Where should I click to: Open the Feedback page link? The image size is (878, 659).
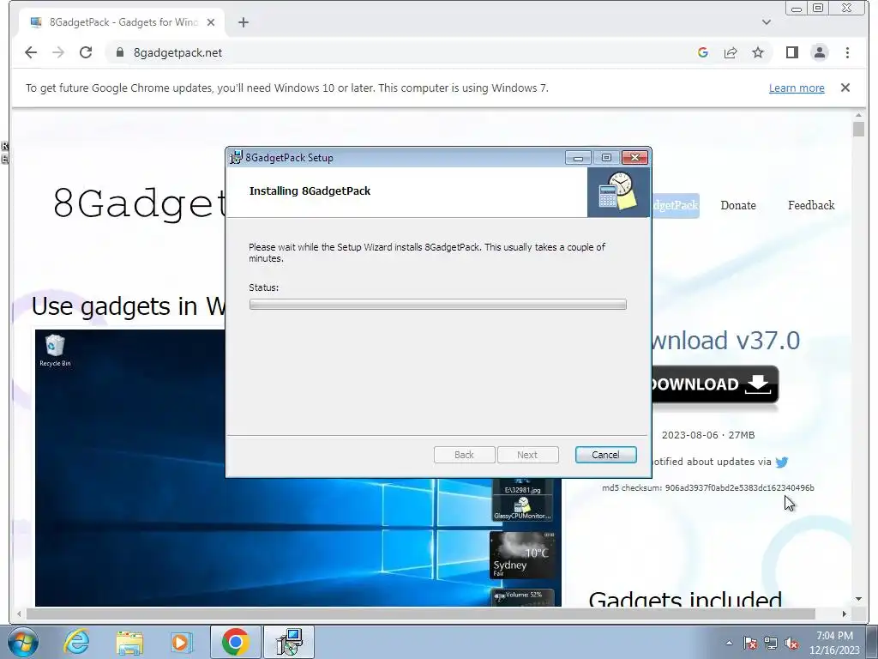(811, 206)
